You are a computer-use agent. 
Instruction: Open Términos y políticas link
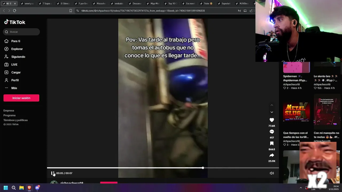15,120
